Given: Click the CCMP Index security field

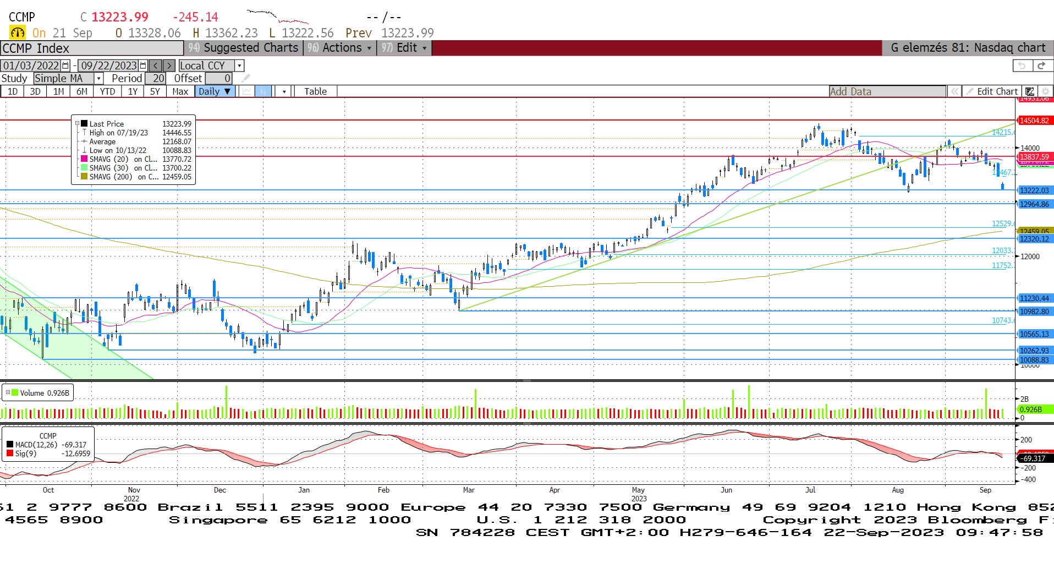Looking at the screenshot, I should pyautogui.click(x=92, y=48).
